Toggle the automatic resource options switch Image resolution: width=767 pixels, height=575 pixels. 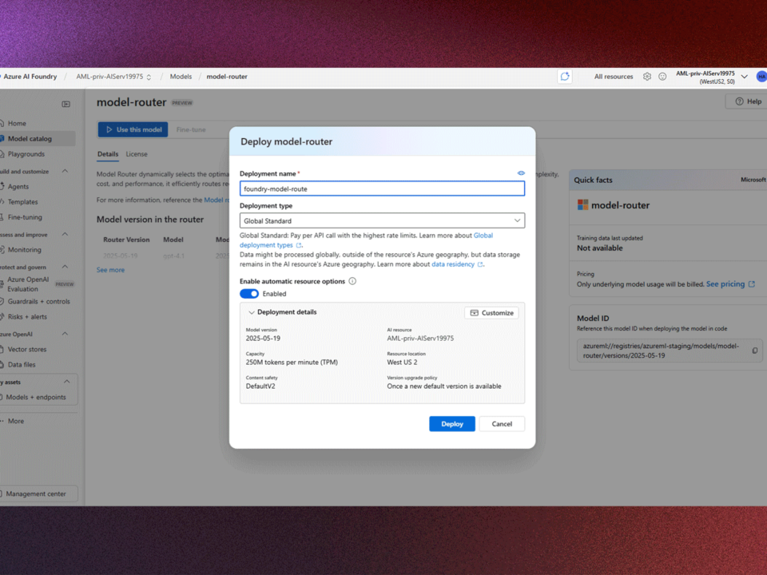pyautogui.click(x=249, y=294)
